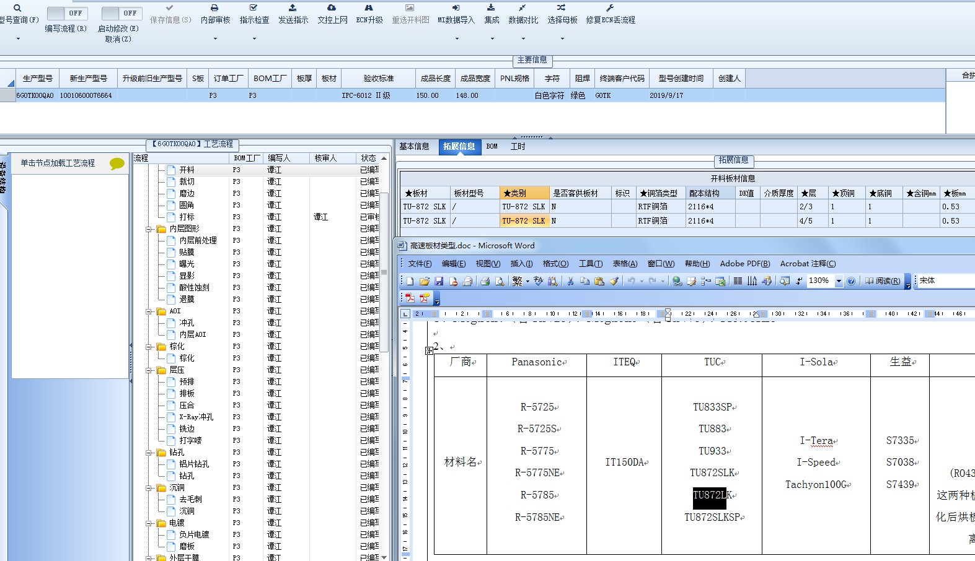Click Print icon in Word toolbar

pyautogui.click(x=485, y=281)
